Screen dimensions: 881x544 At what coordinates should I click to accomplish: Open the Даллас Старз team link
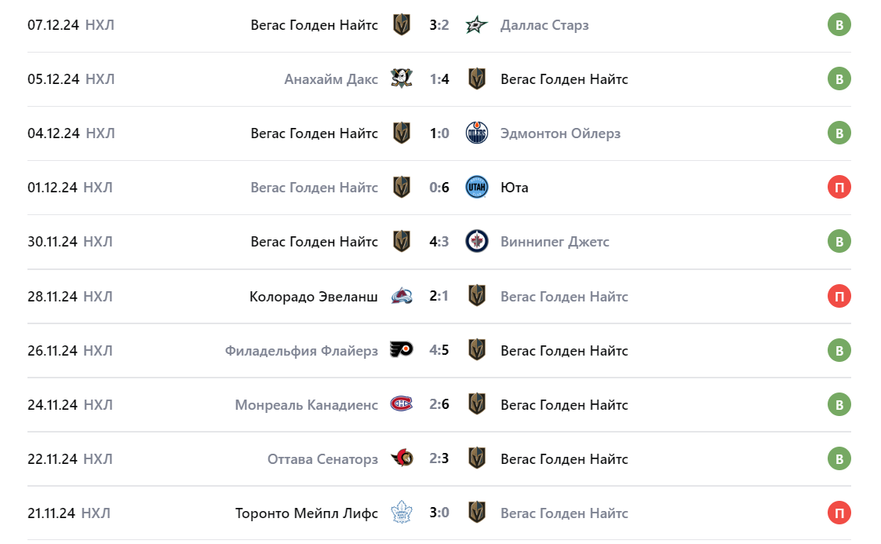pyautogui.click(x=544, y=25)
